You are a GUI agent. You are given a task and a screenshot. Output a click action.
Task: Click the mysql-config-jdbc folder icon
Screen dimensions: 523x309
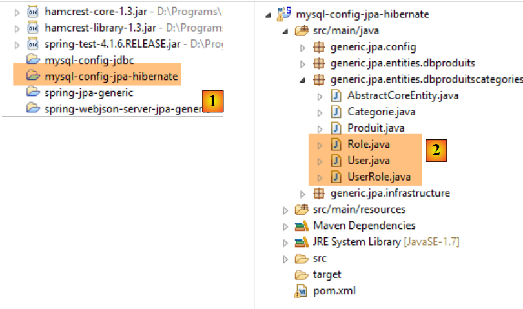(x=34, y=61)
